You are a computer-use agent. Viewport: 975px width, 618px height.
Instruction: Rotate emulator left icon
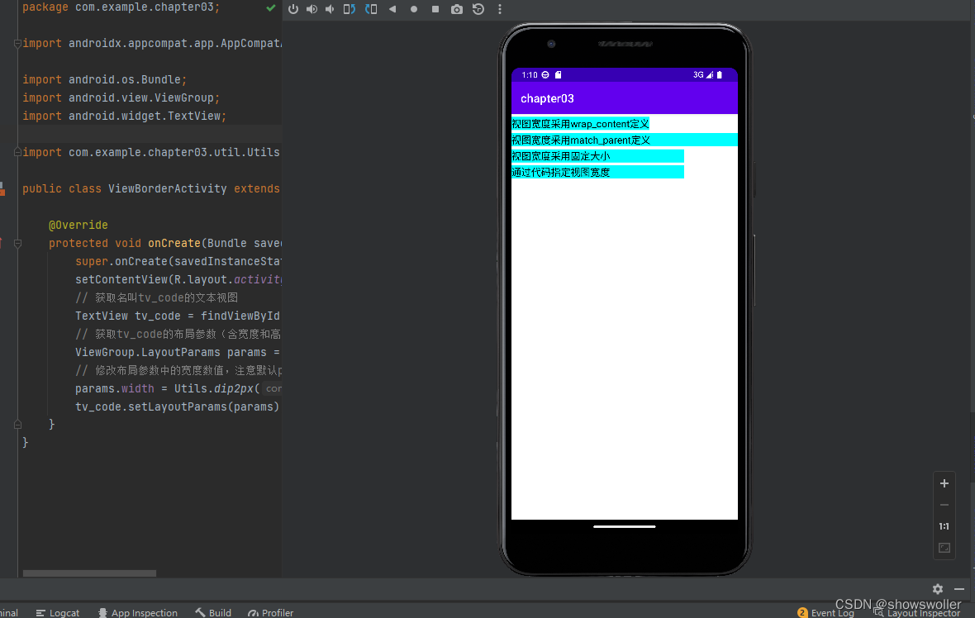point(349,9)
